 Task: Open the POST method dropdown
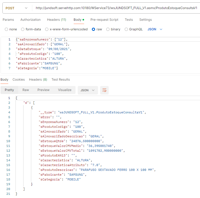click(17, 8)
